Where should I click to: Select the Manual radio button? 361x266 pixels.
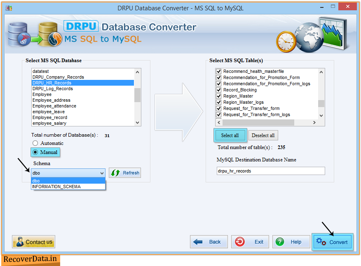point(35,152)
